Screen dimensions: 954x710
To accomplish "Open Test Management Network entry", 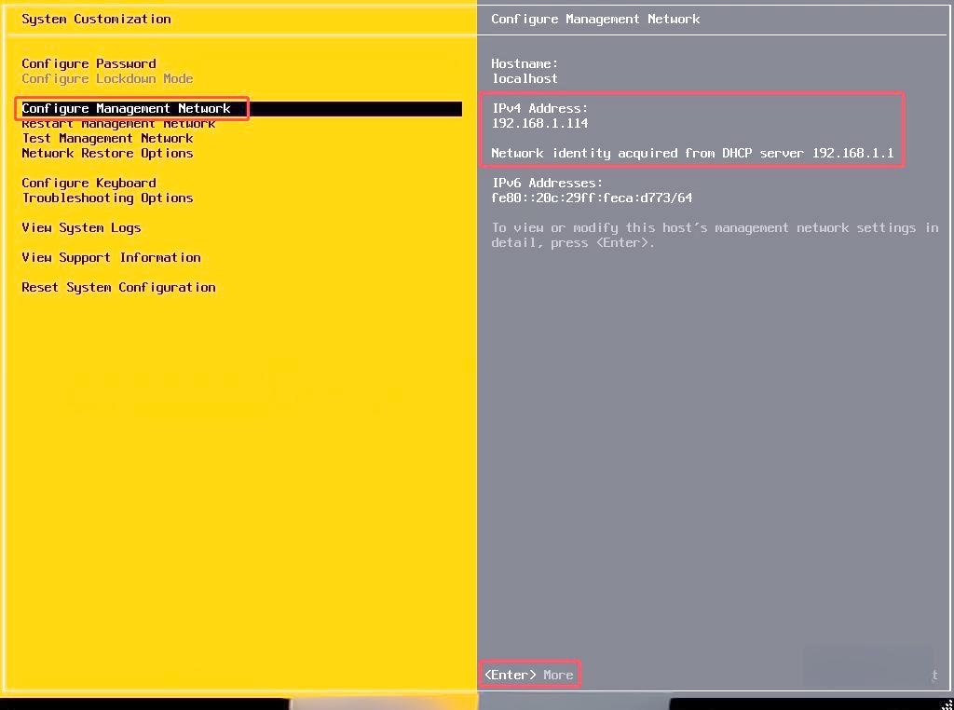I will point(107,139).
